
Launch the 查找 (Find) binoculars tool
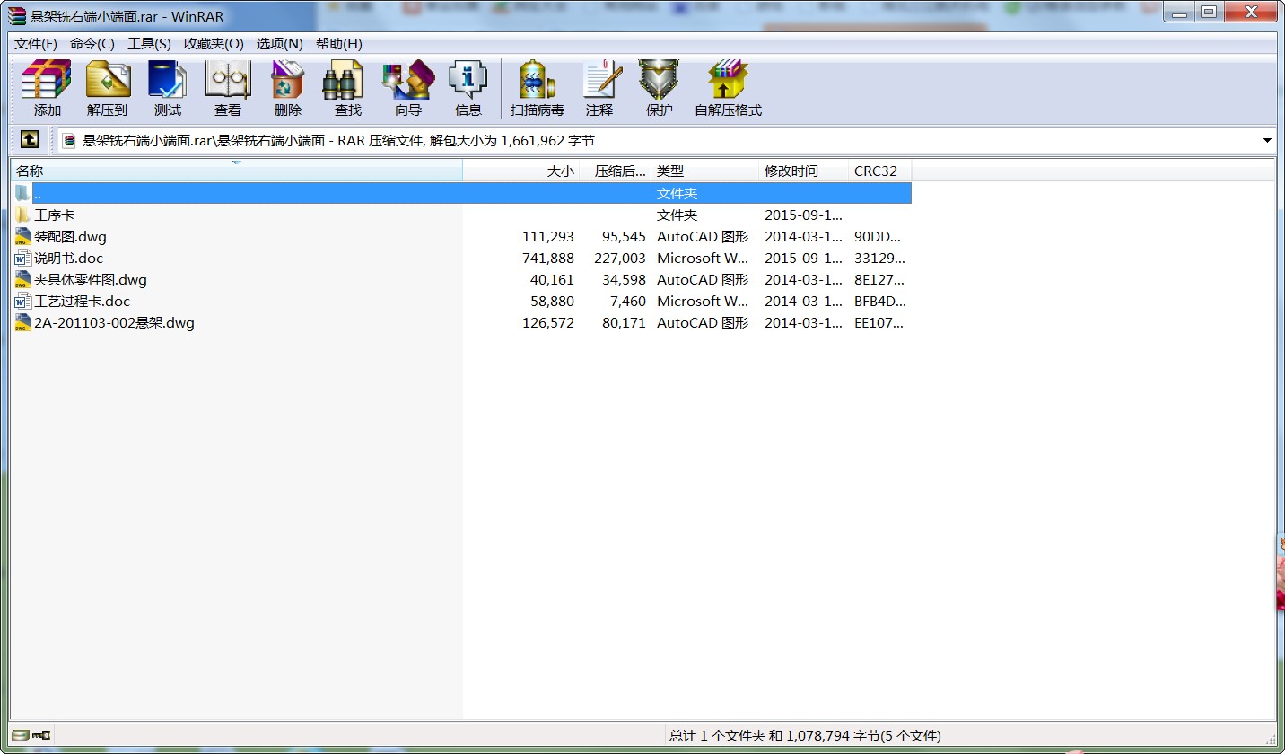click(x=348, y=88)
